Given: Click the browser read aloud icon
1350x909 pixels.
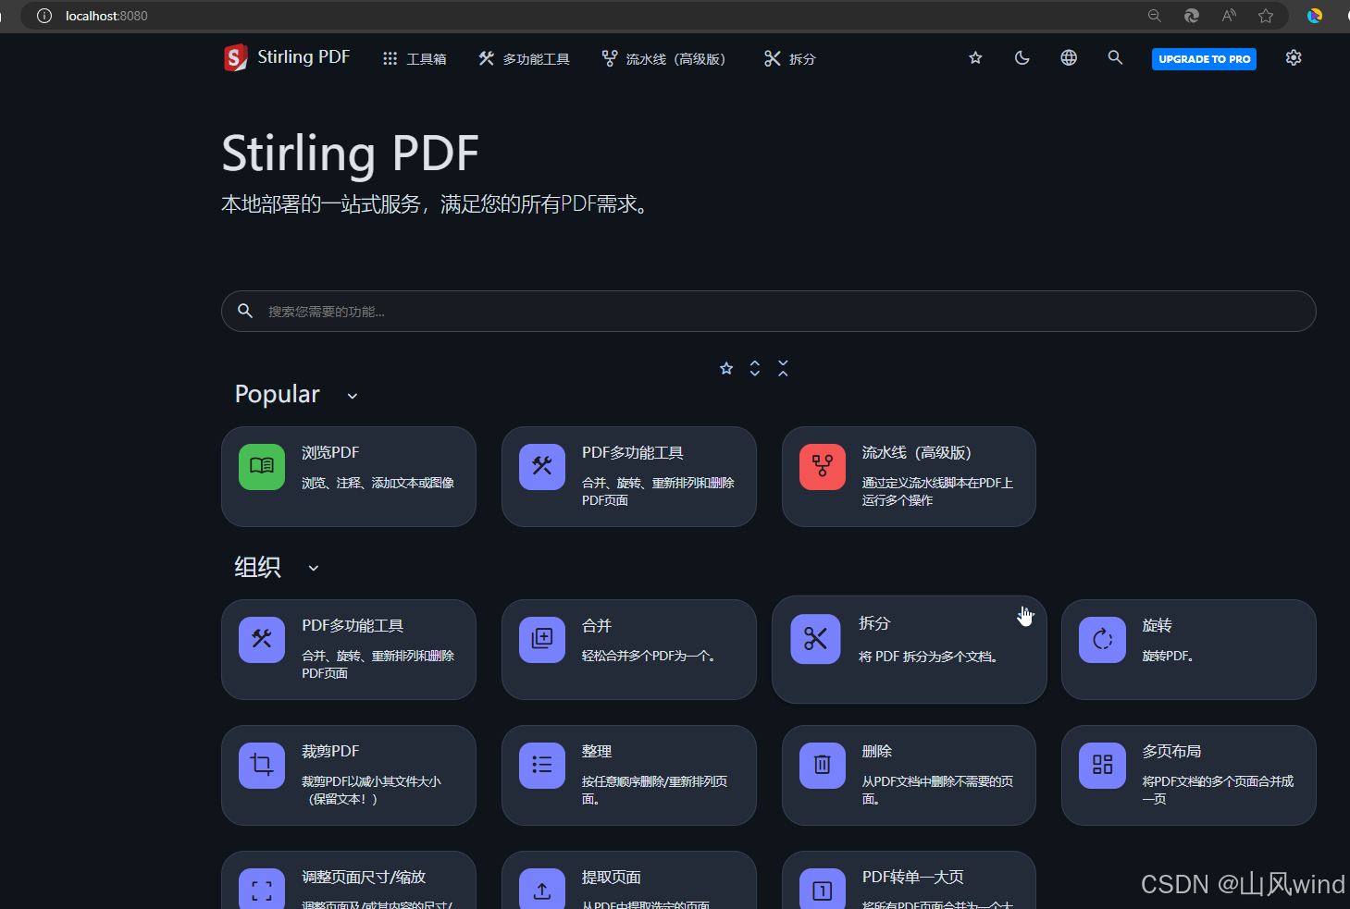Looking at the screenshot, I should pos(1229,16).
